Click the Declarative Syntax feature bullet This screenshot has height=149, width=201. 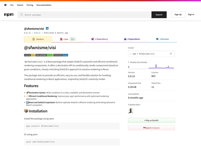coord(63,93)
